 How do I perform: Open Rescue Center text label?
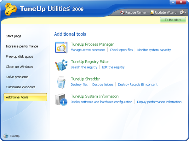136,12
